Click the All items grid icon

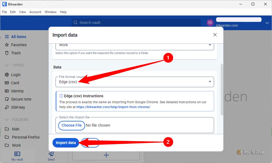pyautogui.click(x=7, y=37)
